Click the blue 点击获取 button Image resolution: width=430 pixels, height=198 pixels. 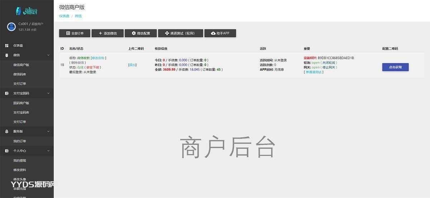tap(395, 67)
